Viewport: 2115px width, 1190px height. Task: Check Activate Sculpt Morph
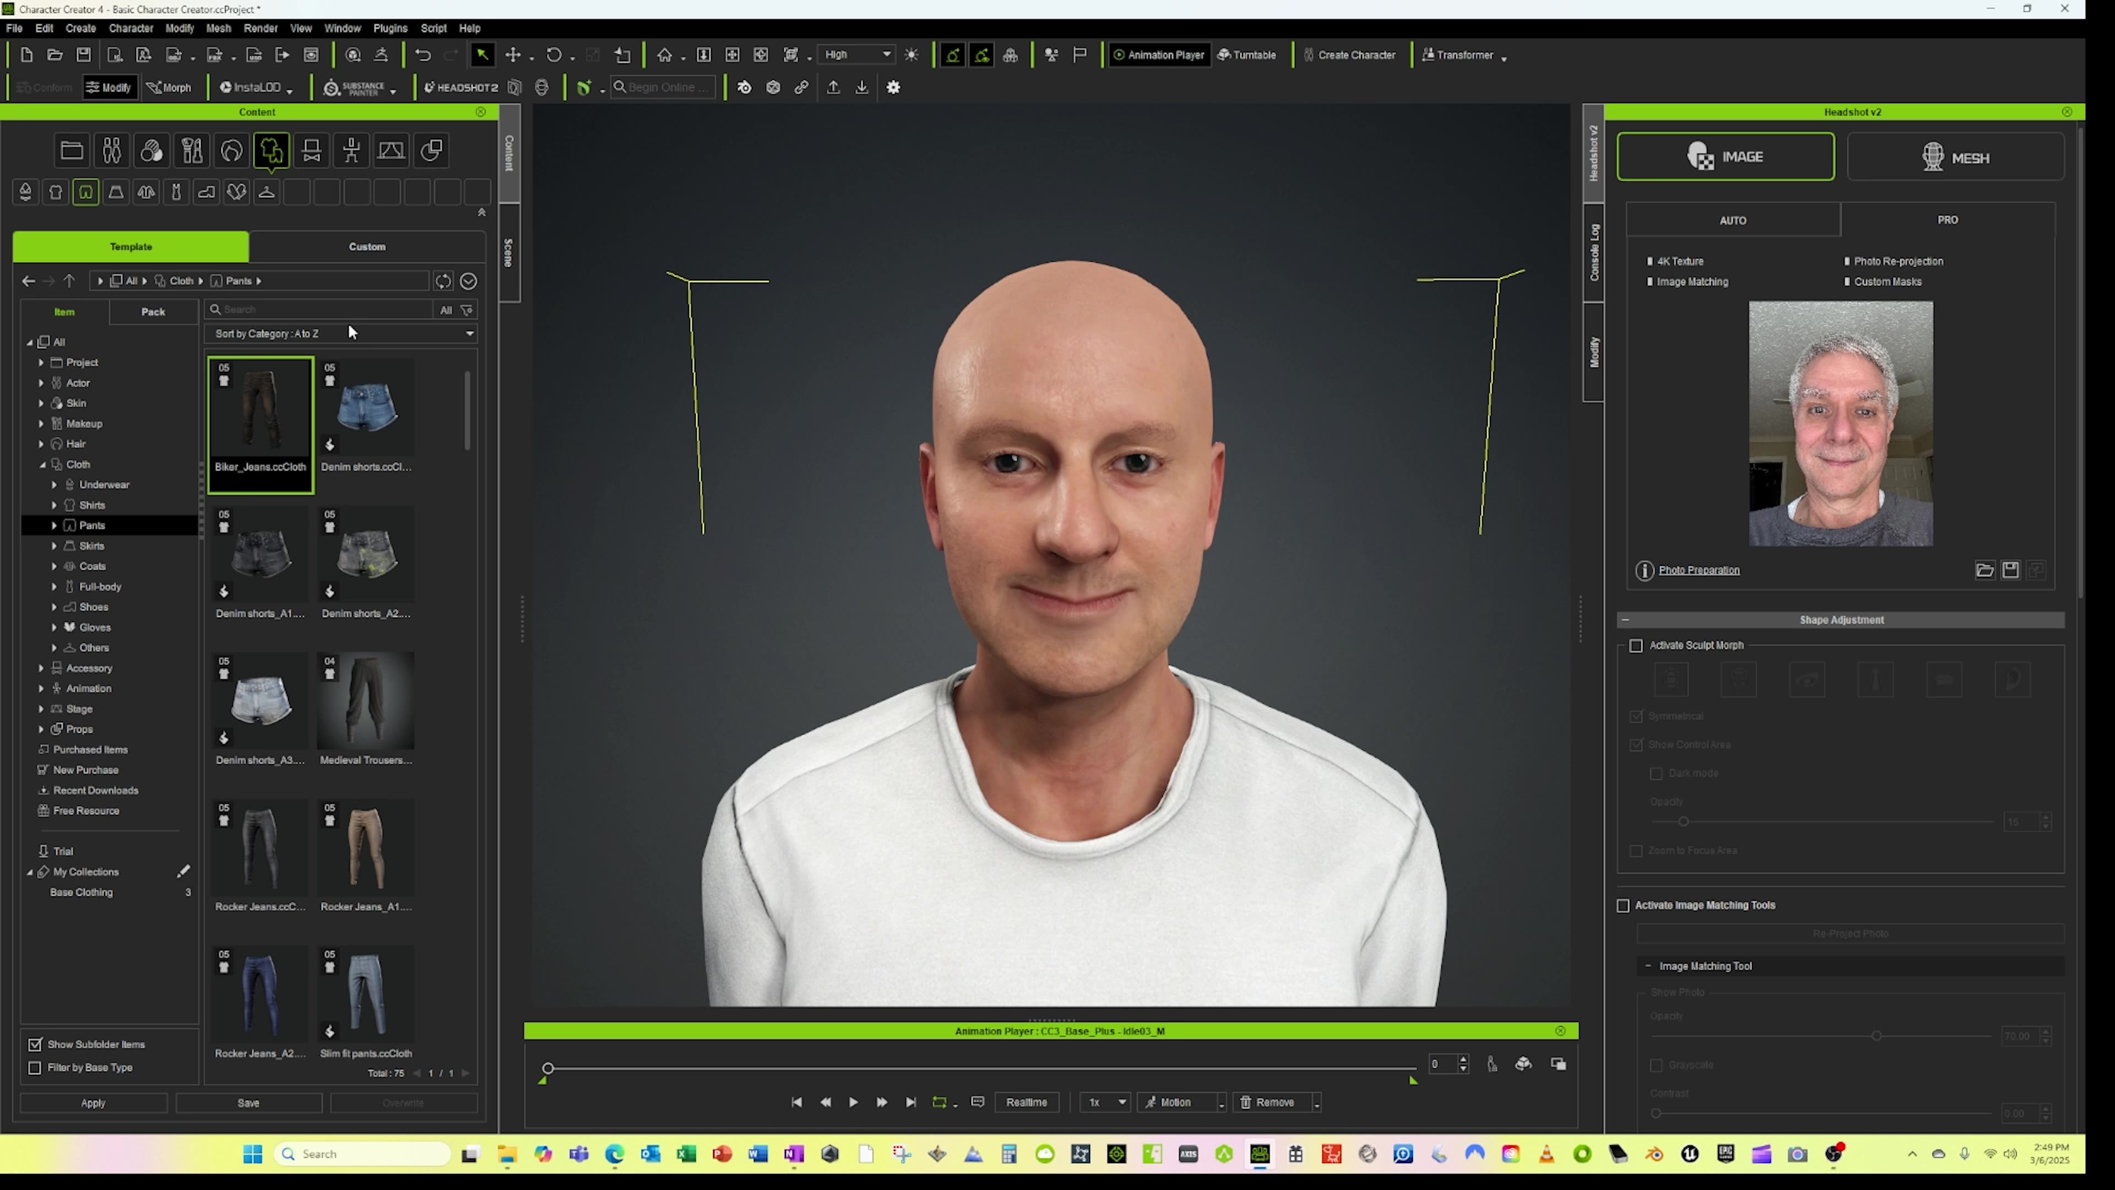coord(1636,646)
